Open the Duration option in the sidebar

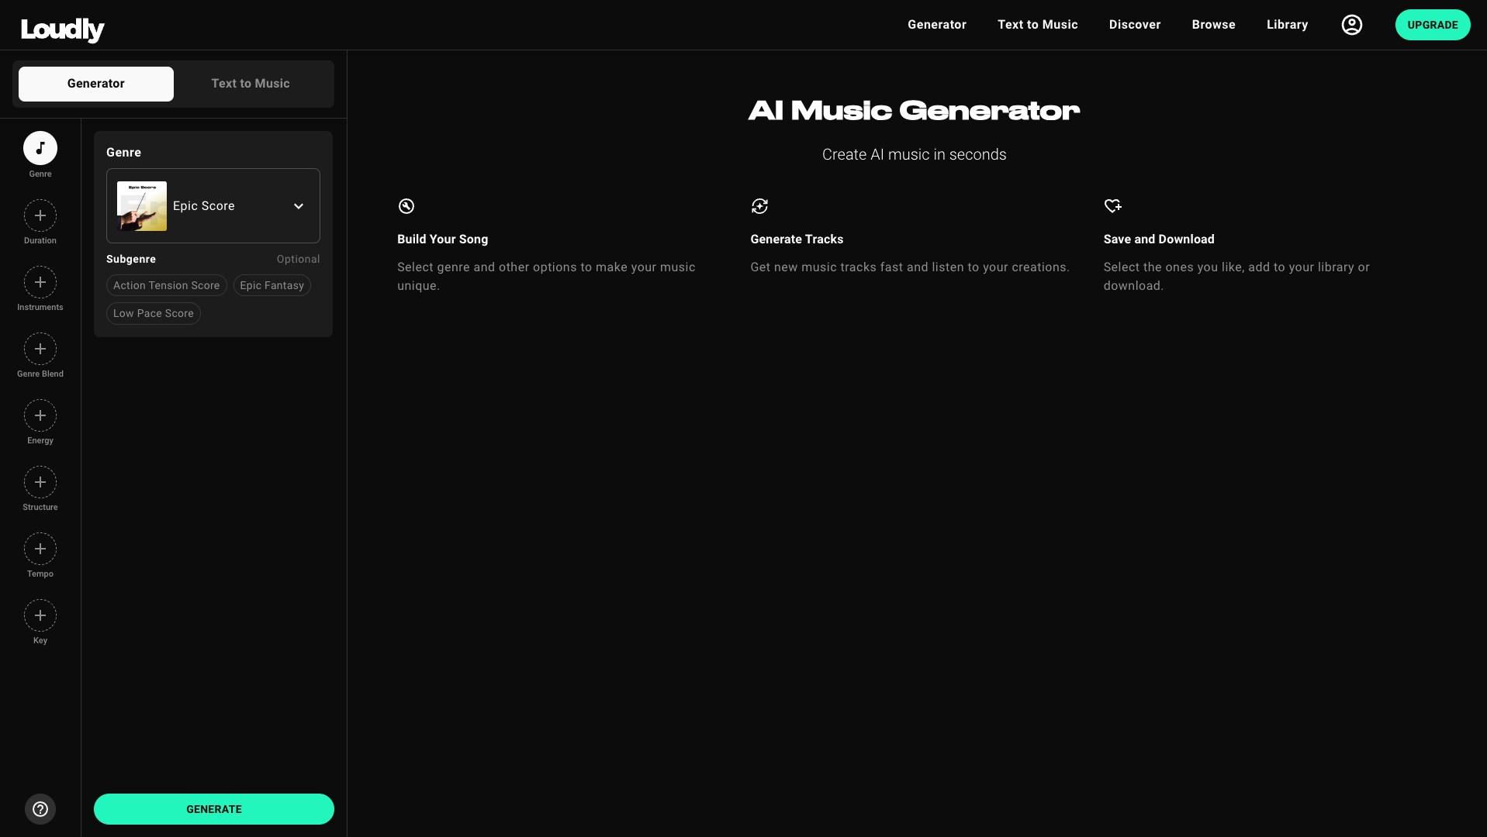point(40,215)
